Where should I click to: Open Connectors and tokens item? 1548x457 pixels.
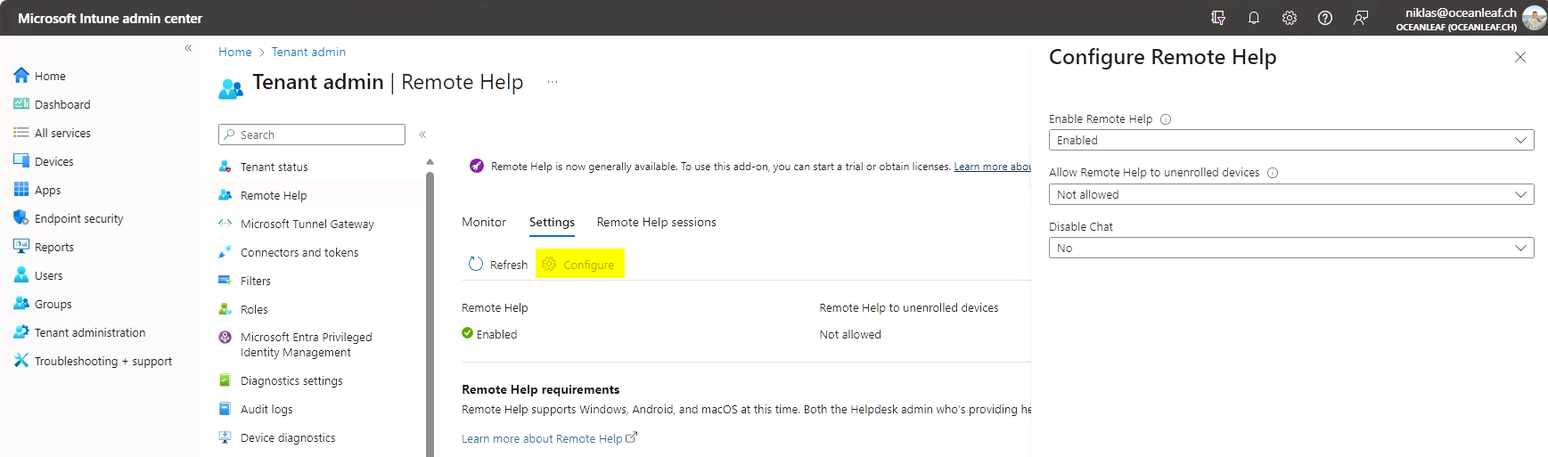pos(299,252)
